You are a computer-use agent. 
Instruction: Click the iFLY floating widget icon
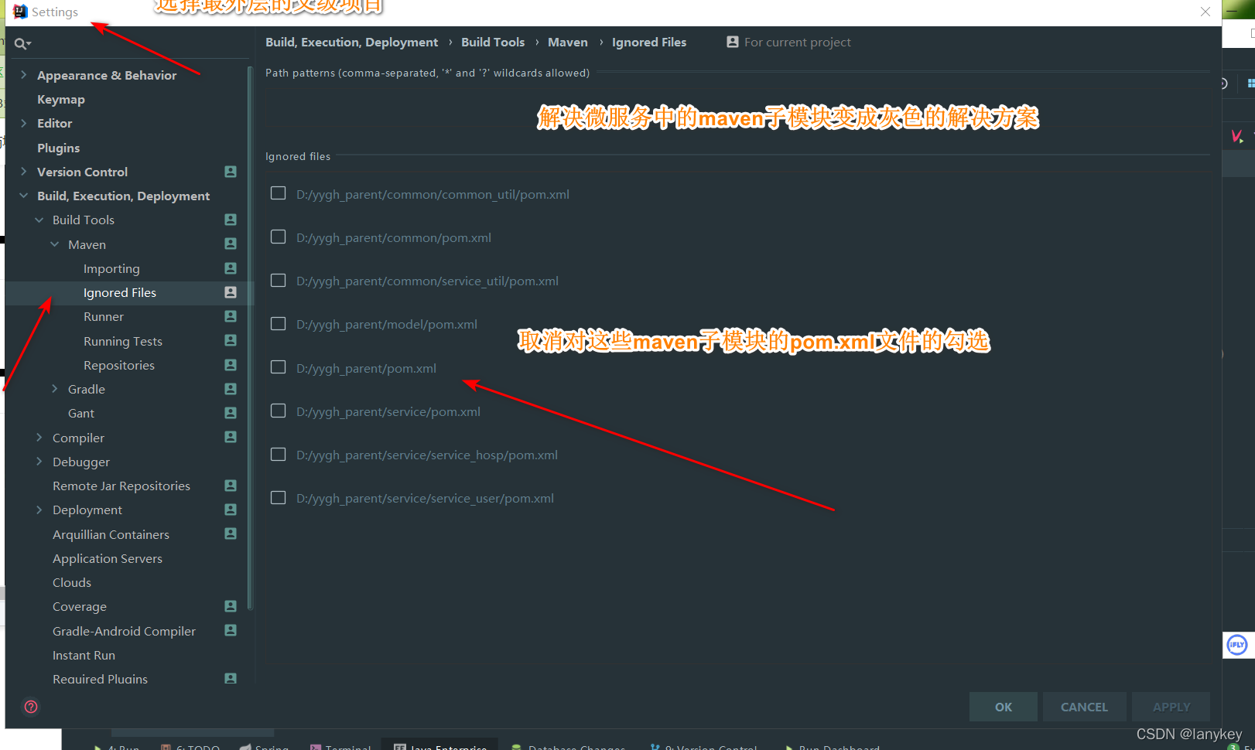pyautogui.click(x=1237, y=645)
